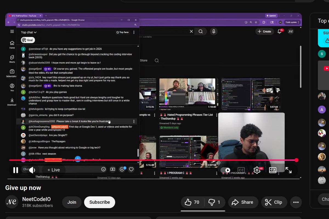Image resolution: width=329 pixels, height=219 pixels.
Task: Click the Create button in streamed YouTube
Action: tap(264, 31)
